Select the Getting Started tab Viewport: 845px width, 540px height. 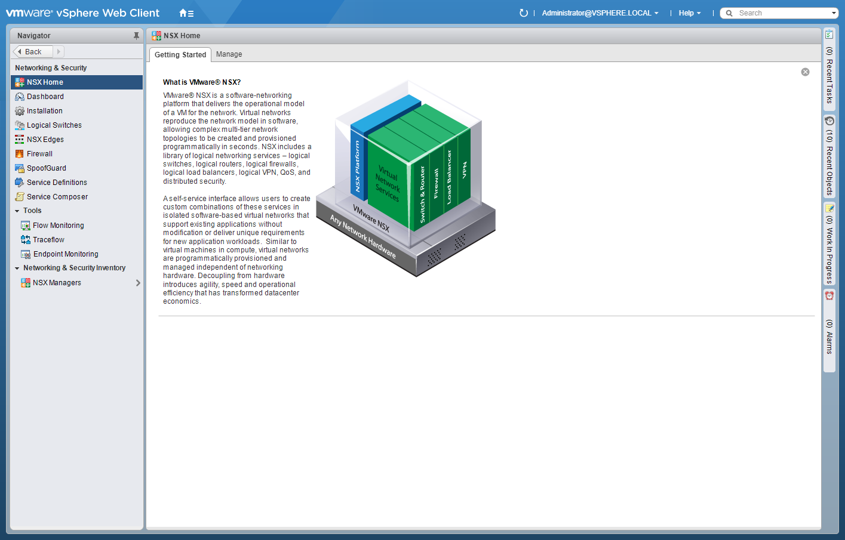tap(180, 55)
